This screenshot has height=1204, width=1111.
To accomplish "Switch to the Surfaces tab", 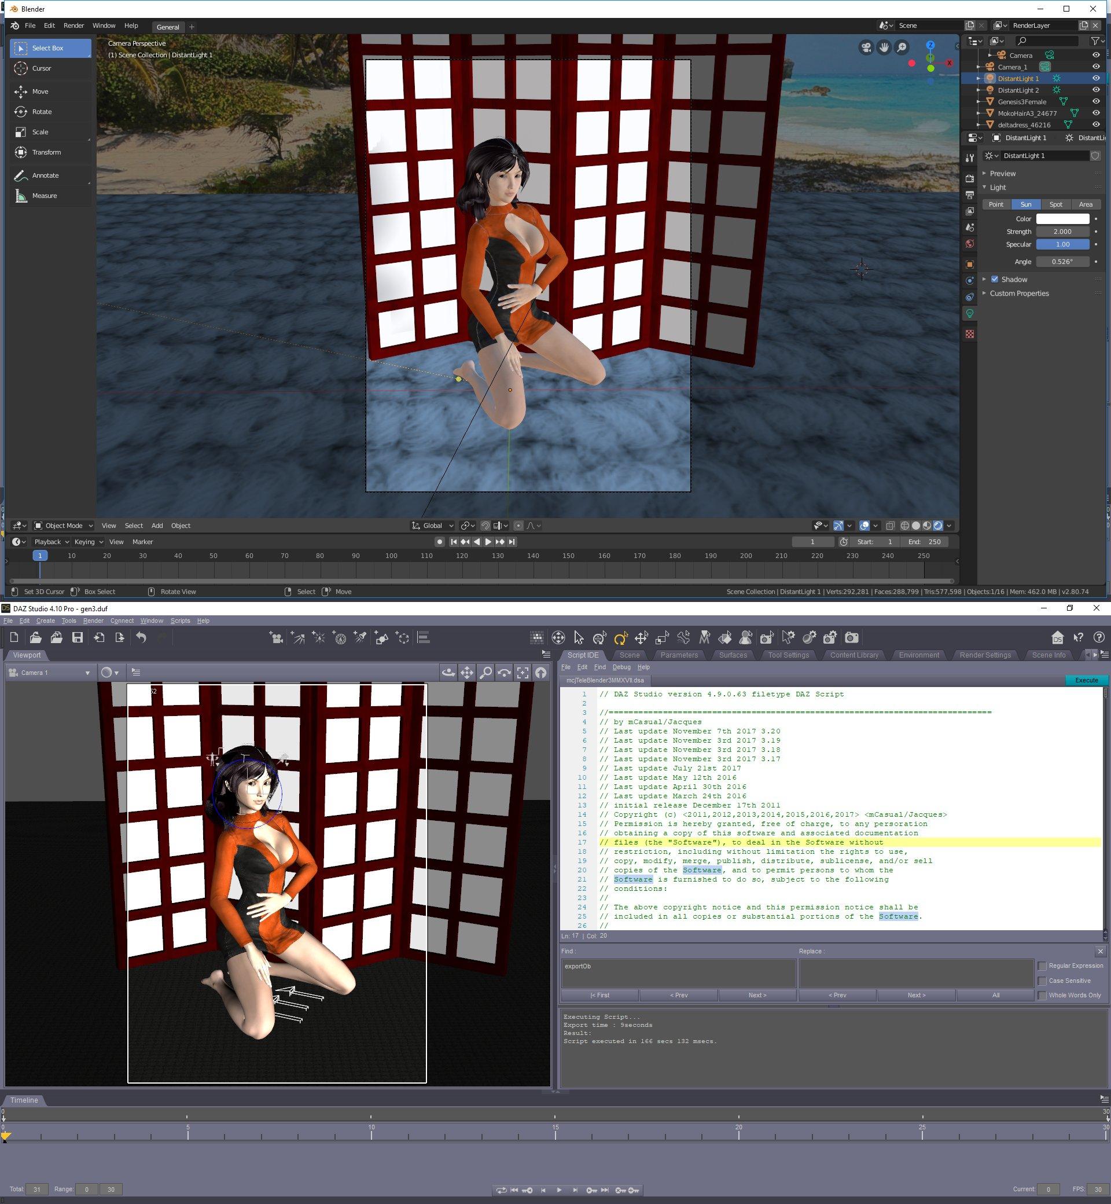I will [733, 655].
